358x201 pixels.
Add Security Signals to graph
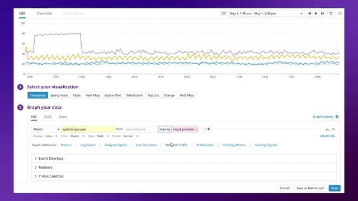(x=266, y=145)
